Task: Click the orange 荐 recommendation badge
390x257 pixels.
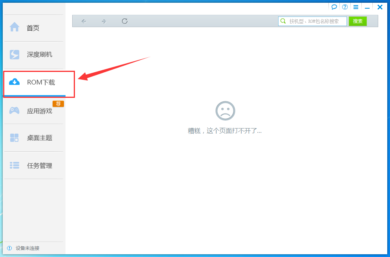Action: click(x=58, y=104)
